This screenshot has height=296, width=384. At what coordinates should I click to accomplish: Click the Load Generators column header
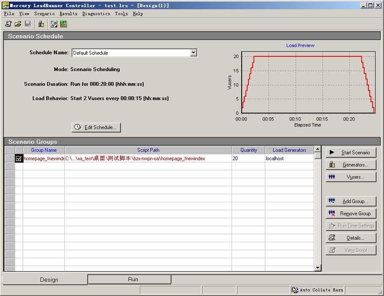[289, 150]
